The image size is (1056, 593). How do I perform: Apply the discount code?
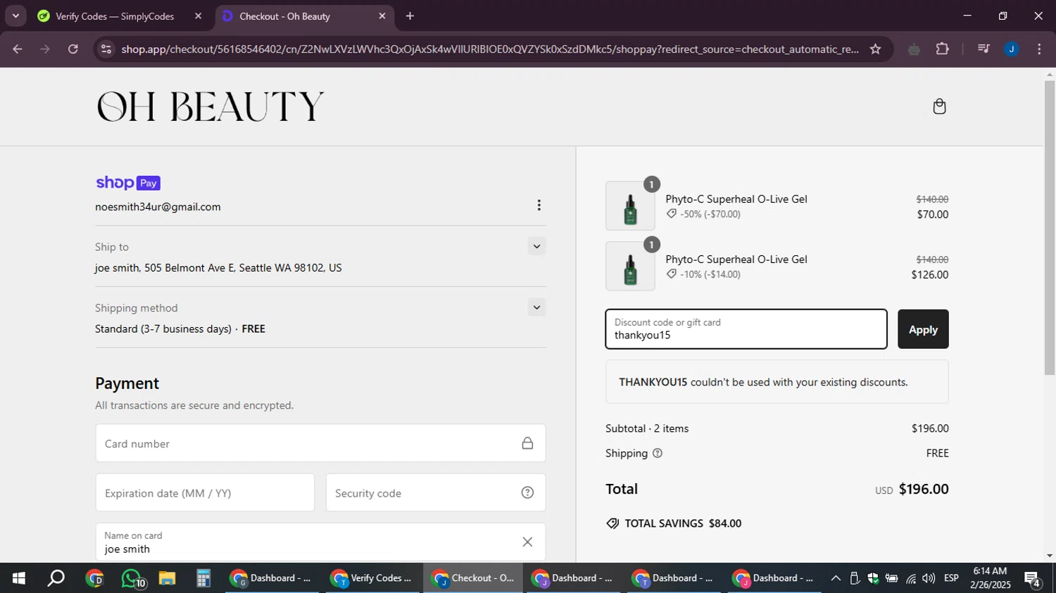(923, 329)
